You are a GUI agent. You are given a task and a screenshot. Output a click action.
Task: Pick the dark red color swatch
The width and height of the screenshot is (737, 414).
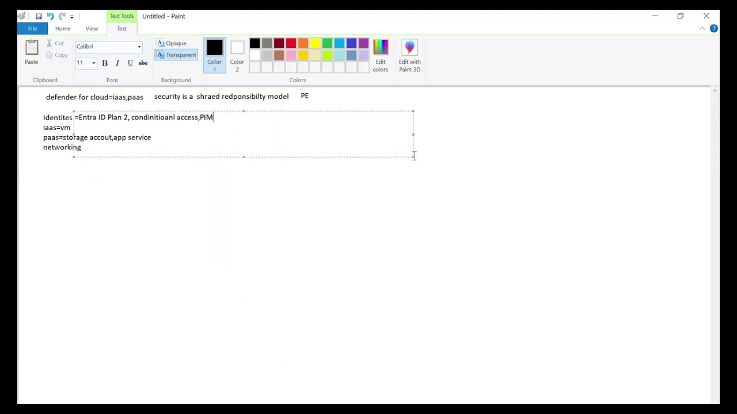[x=279, y=43]
